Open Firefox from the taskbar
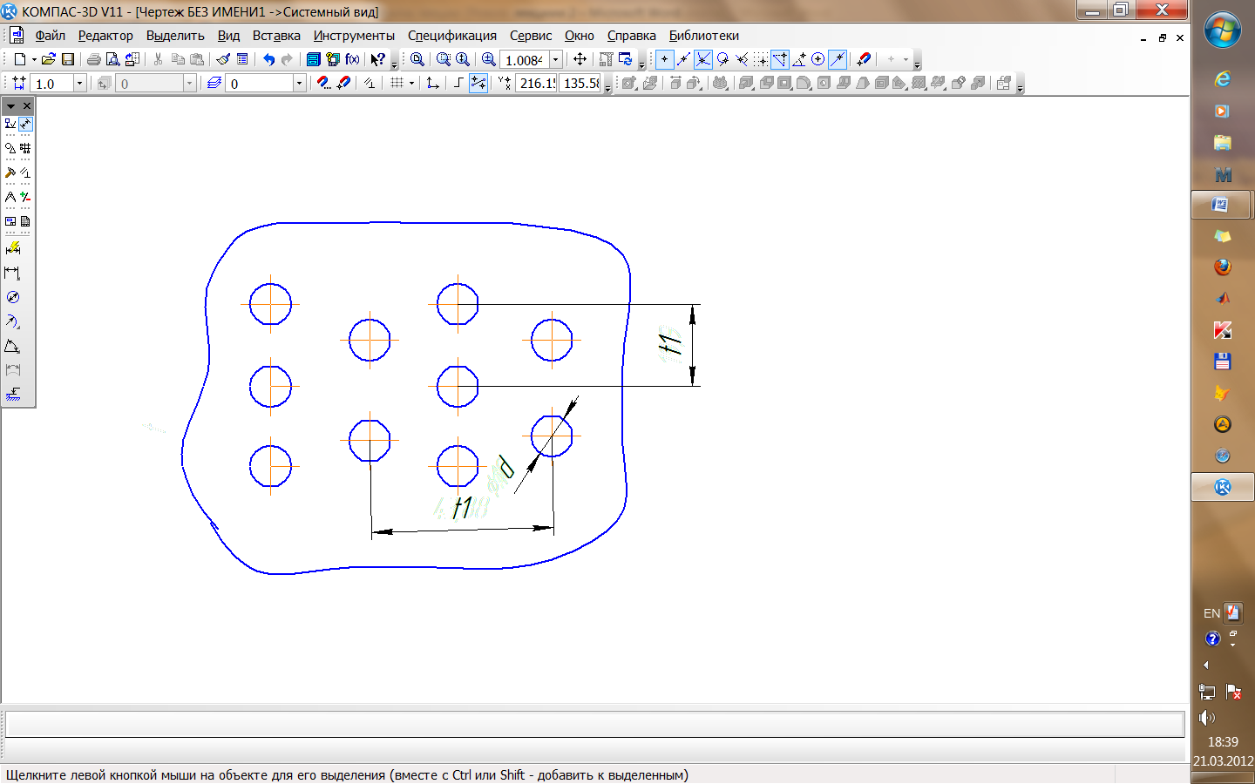The height and width of the screenshot is (784, 1255). click(x=1222, y=267)
